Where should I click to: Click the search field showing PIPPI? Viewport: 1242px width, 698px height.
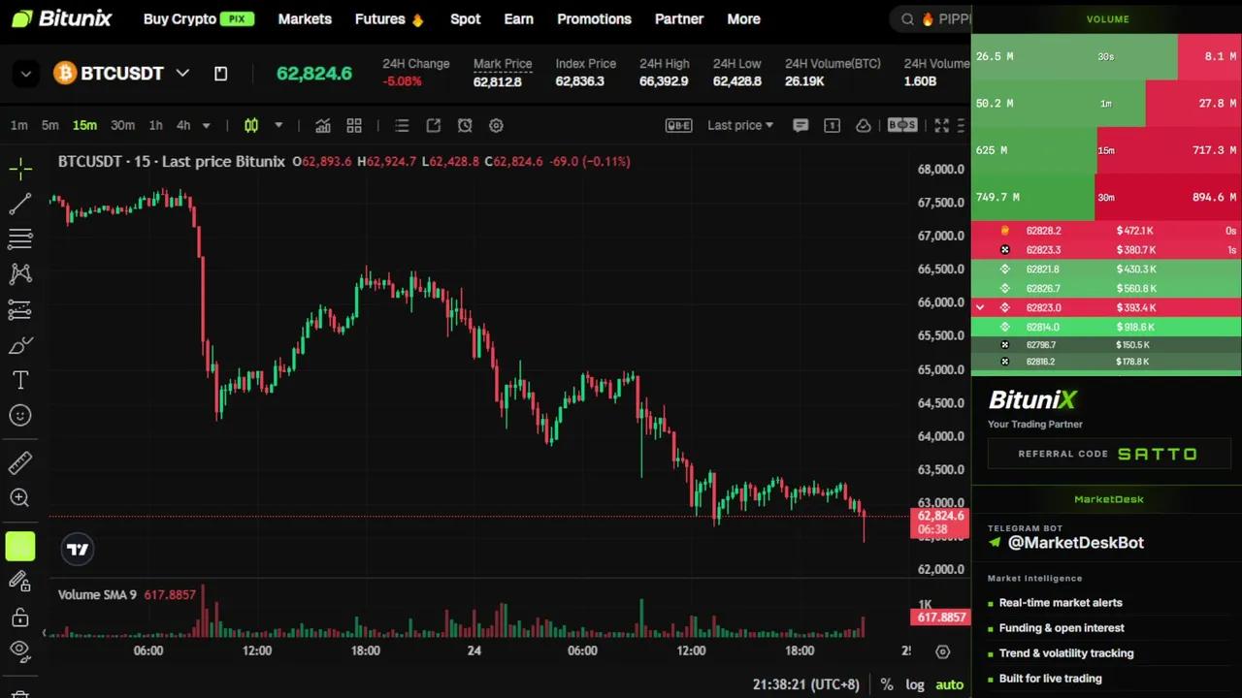[931, 19]
